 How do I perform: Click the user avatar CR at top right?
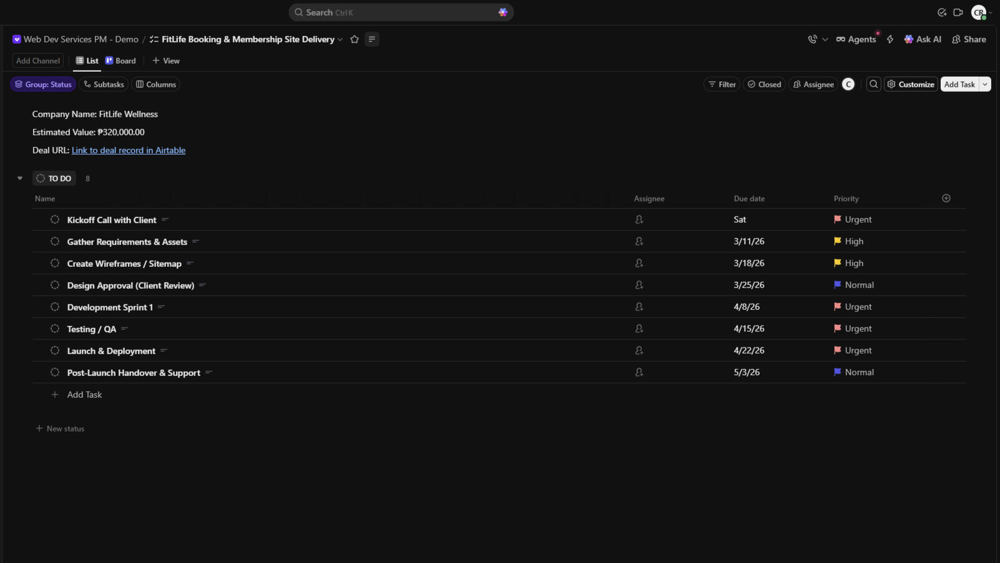[979, 12]
